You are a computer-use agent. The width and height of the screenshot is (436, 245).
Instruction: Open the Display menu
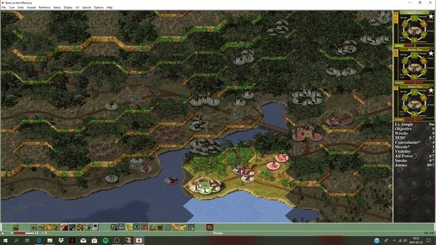pos(68,7)
